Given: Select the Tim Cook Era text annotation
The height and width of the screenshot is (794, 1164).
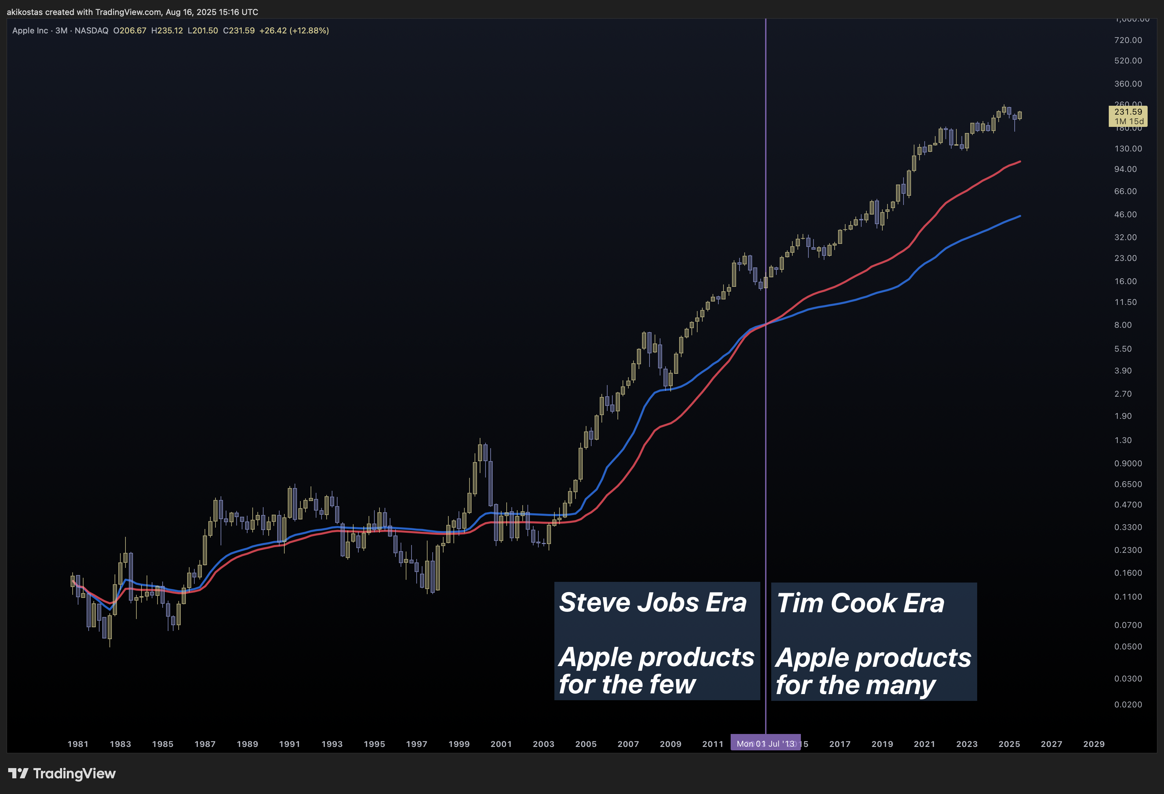Looking at the screenshot, I should [x=874, y=641].
